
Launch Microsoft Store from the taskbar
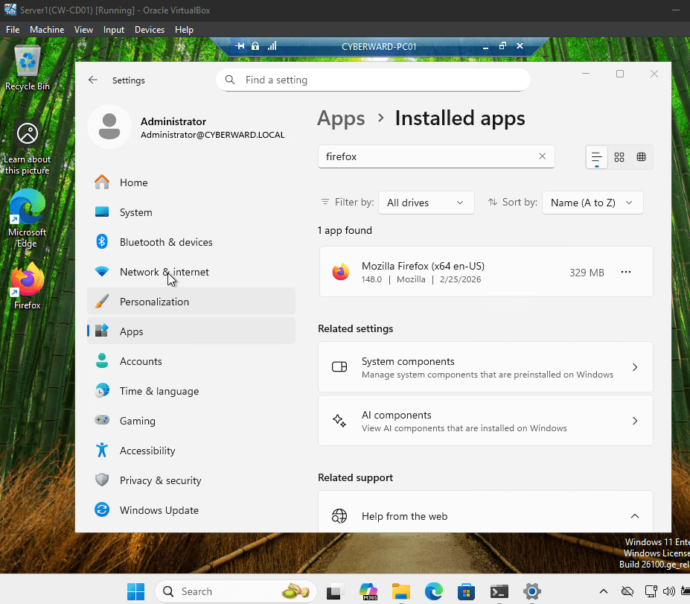pyautogui.click(x=466, y=591)
